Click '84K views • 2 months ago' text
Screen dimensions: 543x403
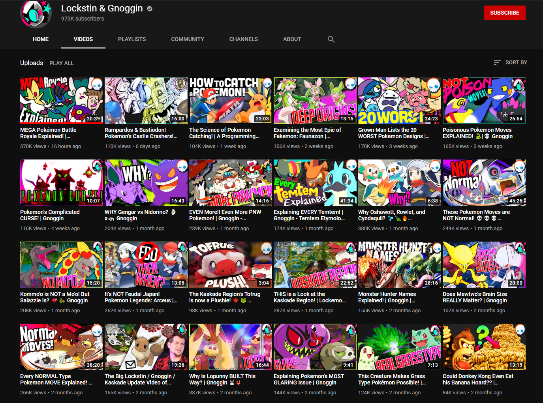(472, 392)
